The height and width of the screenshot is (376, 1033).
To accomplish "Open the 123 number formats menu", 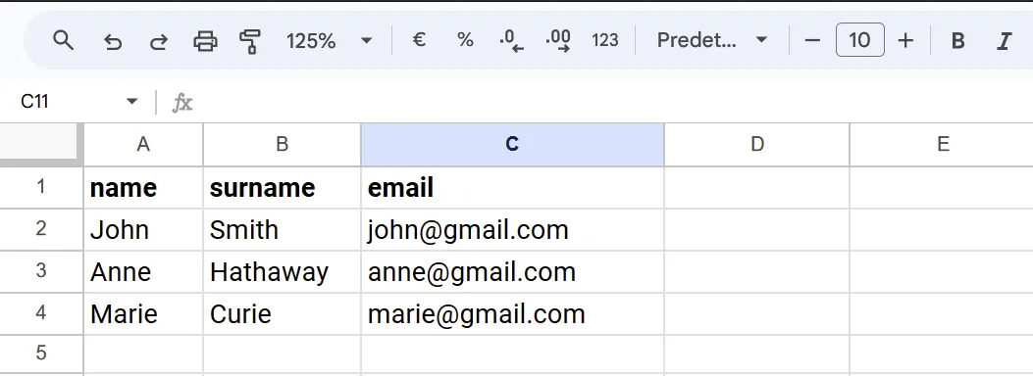I will pos(604,41).
